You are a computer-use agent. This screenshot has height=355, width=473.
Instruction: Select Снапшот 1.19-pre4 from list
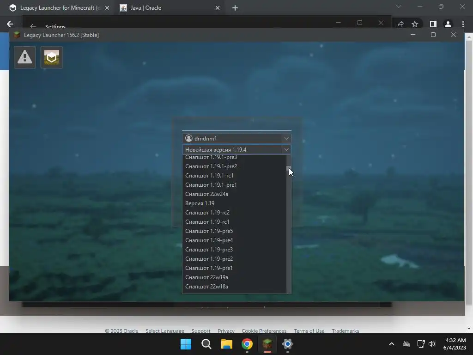click(234, 240)
